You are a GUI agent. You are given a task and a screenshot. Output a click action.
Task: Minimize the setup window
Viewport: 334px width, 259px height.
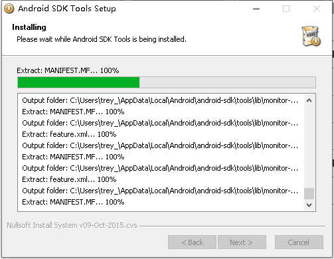pos(256,9)
